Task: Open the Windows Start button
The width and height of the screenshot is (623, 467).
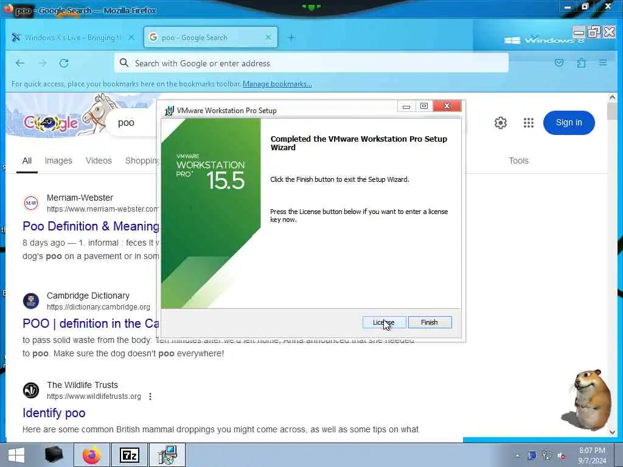Action: [16, 455]
